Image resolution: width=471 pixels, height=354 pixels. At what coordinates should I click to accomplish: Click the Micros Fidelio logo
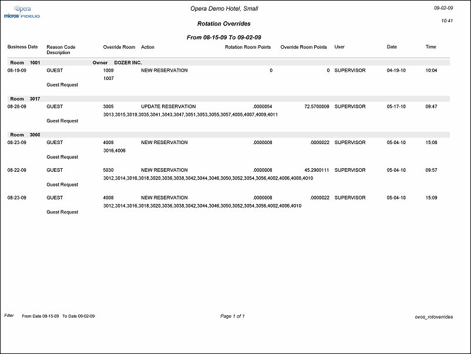coord(22,16)
